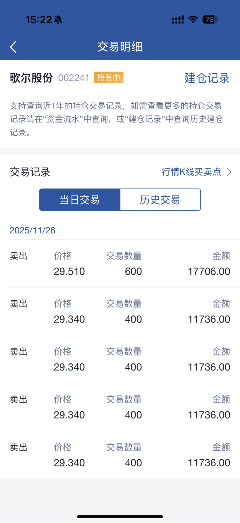Image resolution: width=240 pixels, height=523 pixels.
Task: Tap the home indicator bar at bottom
Action: click(x=120, y=516)
